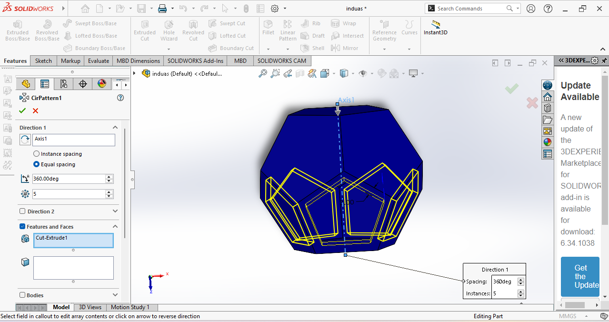609x322 pixels.
Task: Click the reverse direction icon beside Axis1
Action: 25,140
